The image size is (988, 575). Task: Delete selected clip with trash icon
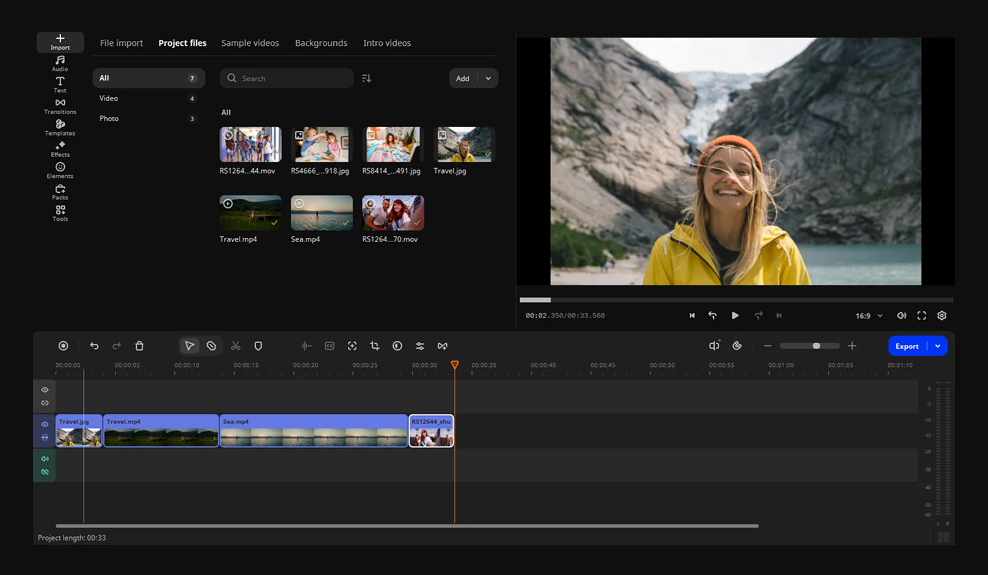[139, 346]
